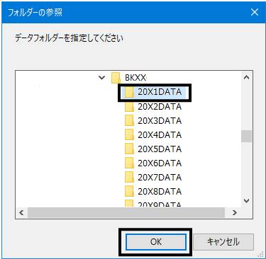Click the 20X4DATA folder icon

[129, 135]
